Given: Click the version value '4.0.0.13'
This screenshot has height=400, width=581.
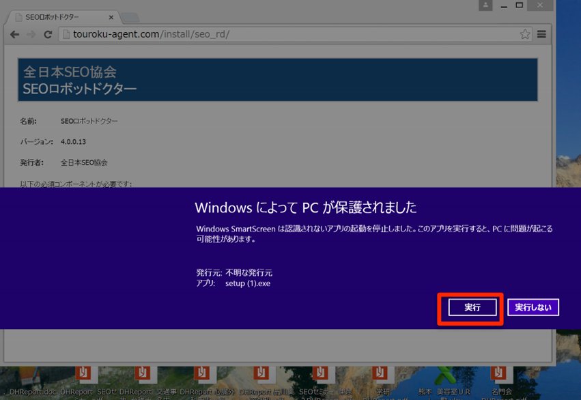Looking at the screenshot, I should 73,142.
